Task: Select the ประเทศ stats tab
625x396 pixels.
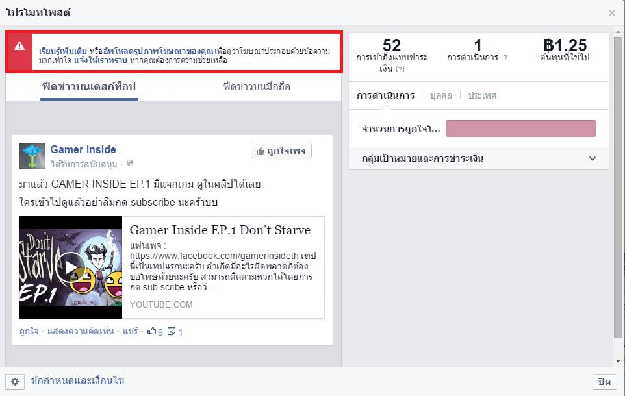Action: [482, 95]
